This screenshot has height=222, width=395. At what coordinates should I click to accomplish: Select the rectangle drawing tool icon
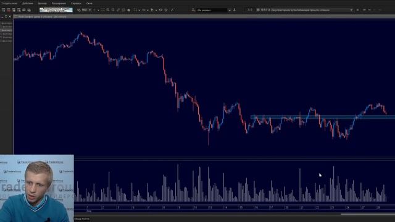[135, 10]
